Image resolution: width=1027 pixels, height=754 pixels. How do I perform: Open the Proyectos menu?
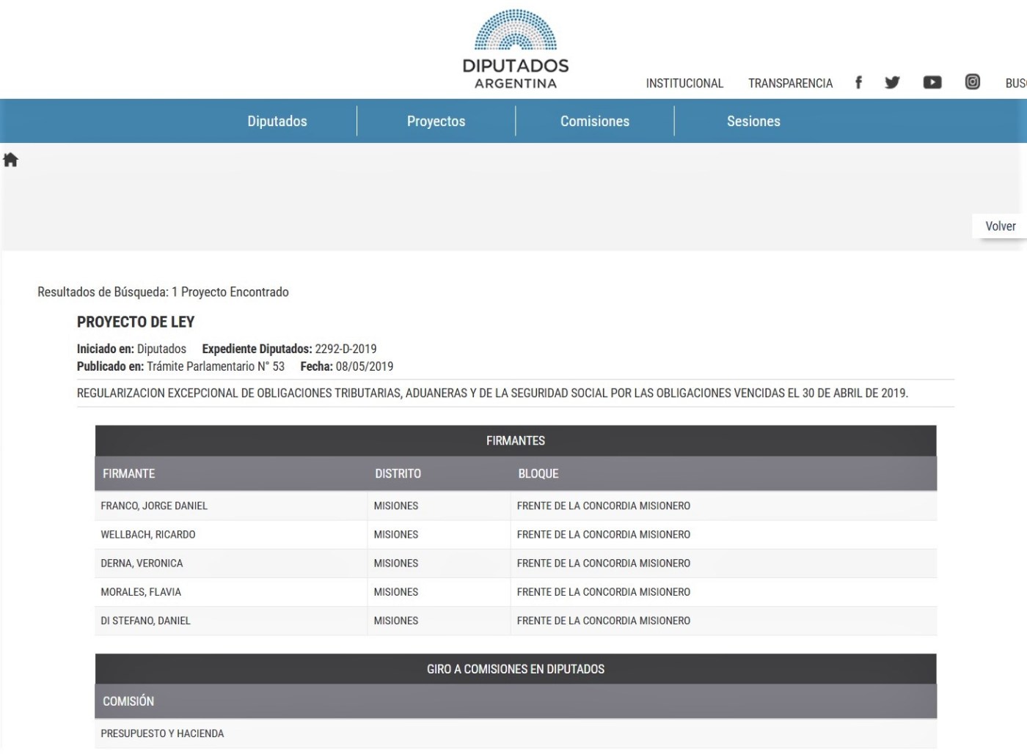point(436,122)
